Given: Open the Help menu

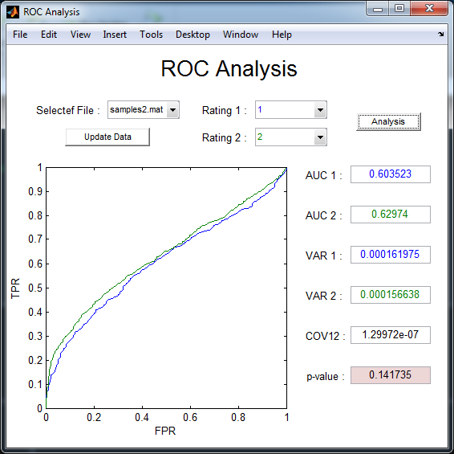Looking at the screenshot, I should pyautogui.click(x=282, y=35).
